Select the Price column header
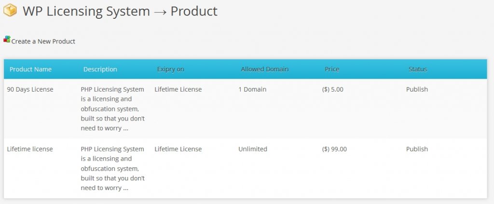Screen dimensions: 494x204 tap(332, 69)
